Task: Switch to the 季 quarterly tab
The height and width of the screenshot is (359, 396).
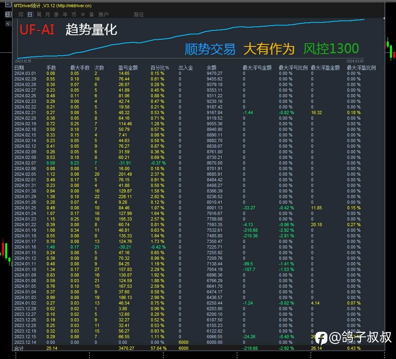Action: pyautogui.click(x=57, y=14)
